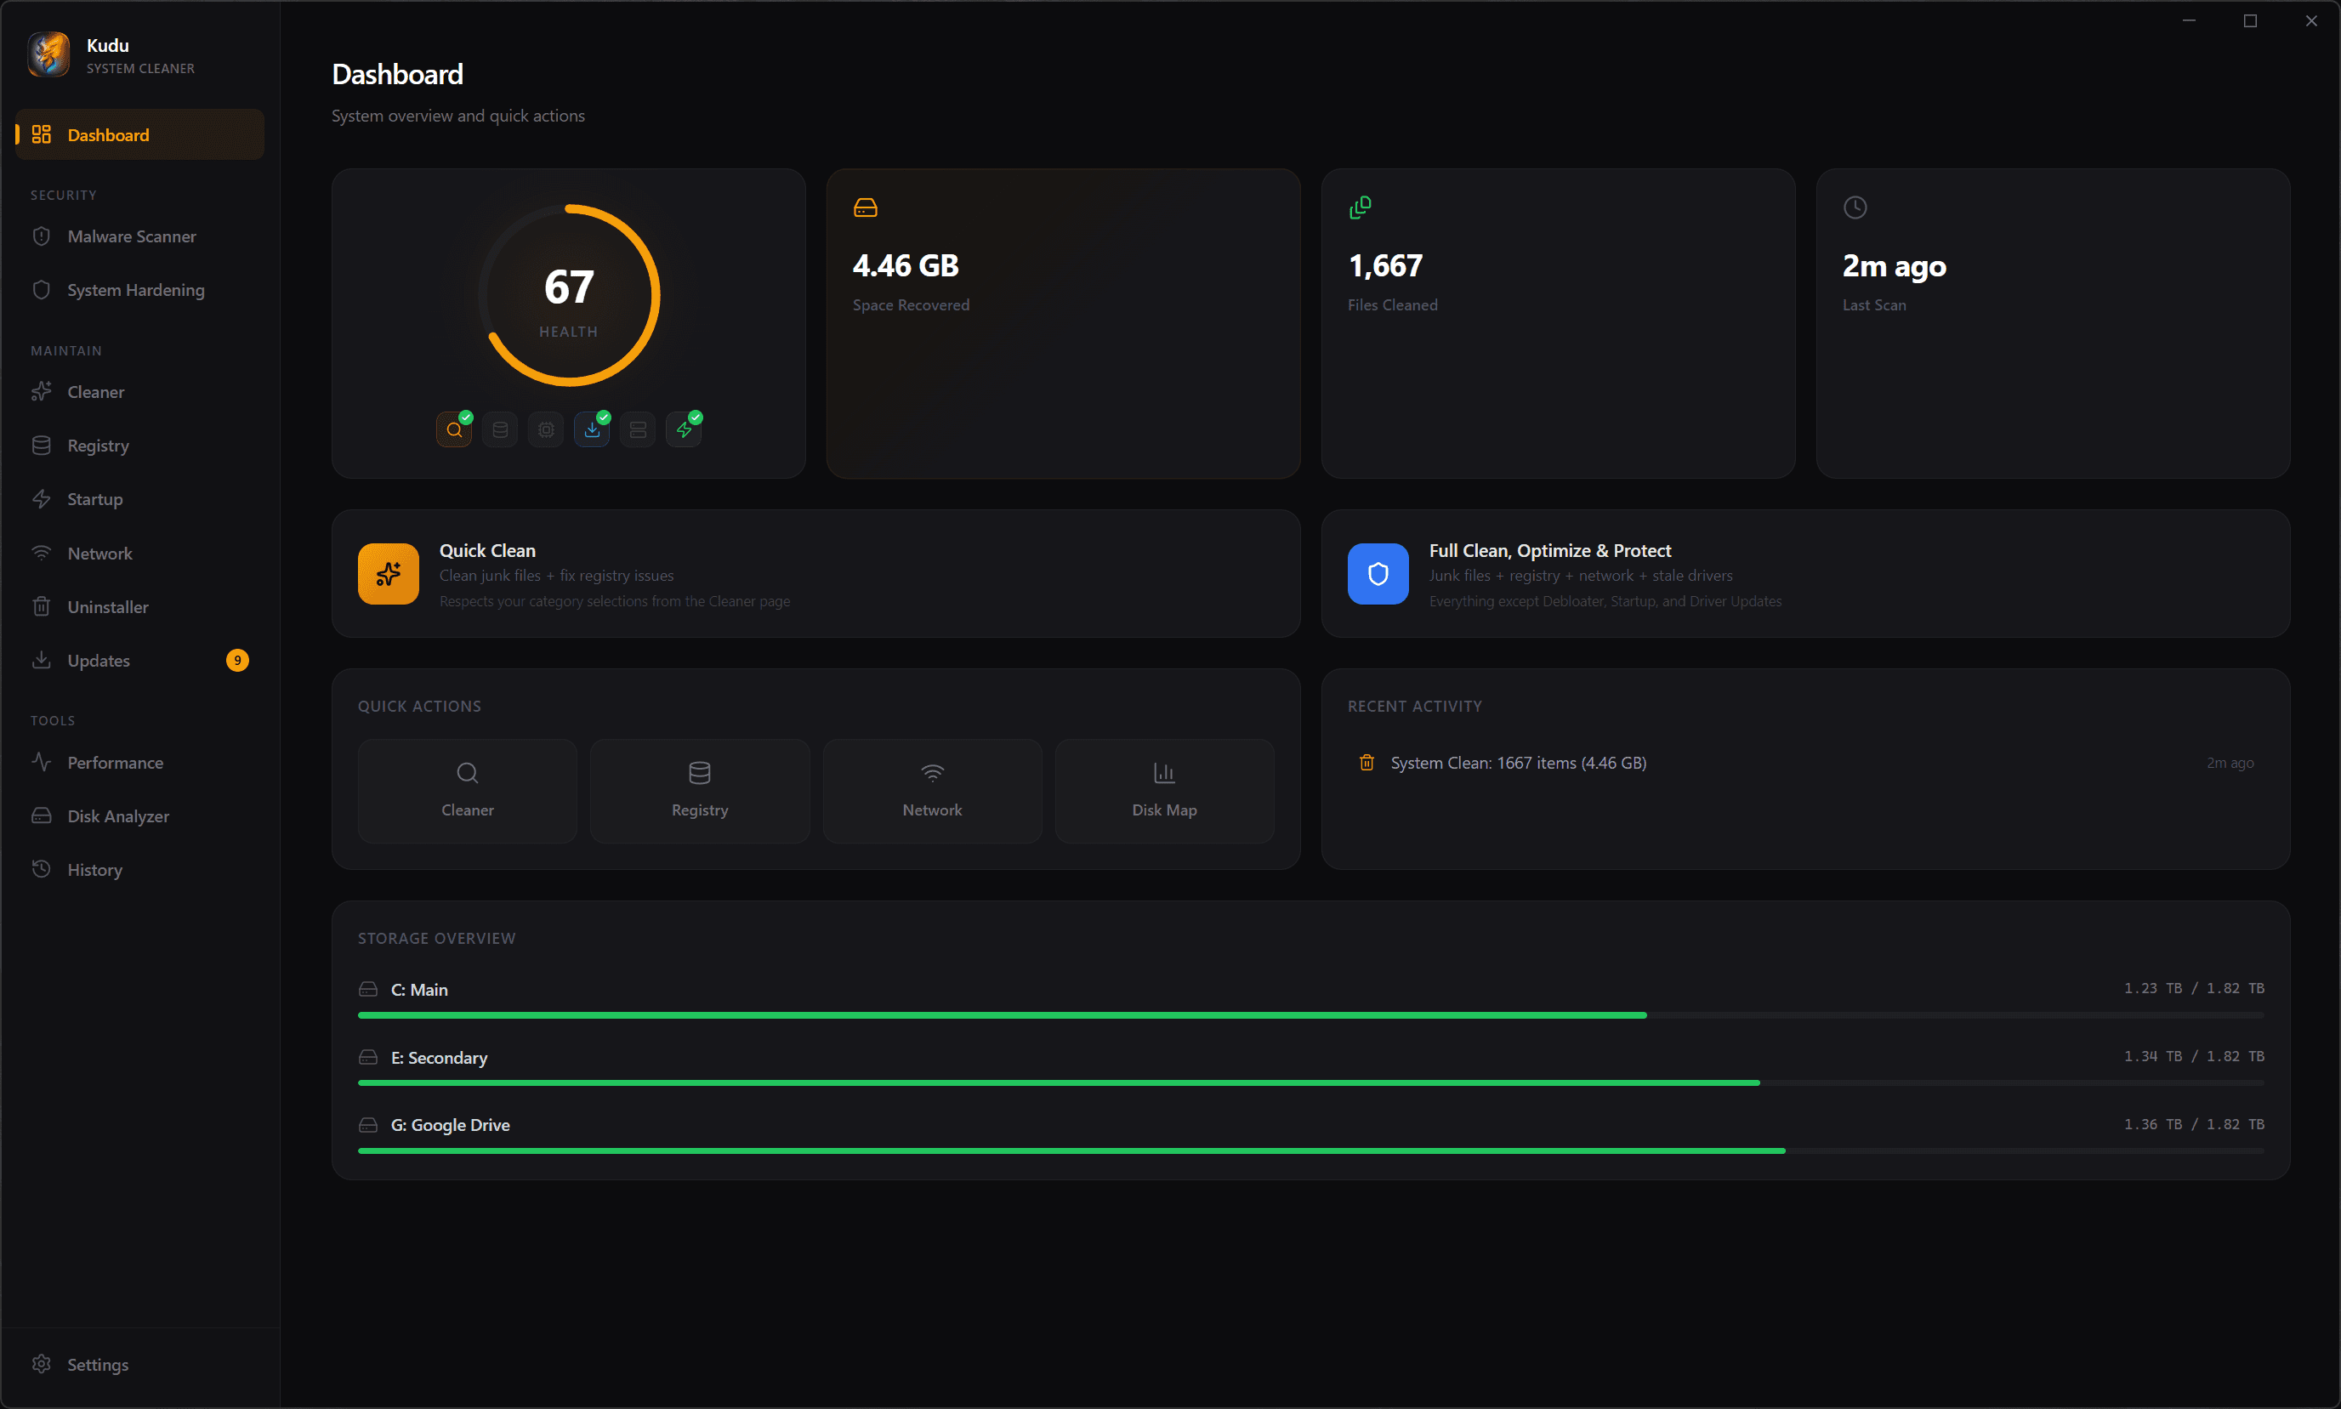Click the lightning performance icon below the health ring

pos(684,429)
